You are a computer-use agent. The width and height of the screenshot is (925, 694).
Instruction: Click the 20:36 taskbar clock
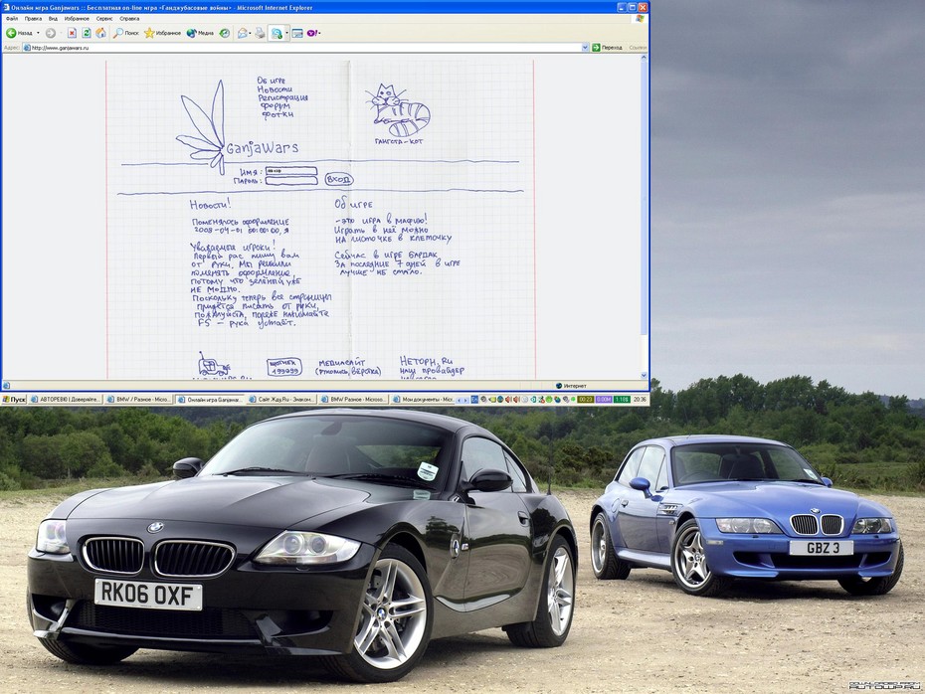[640, 399]
